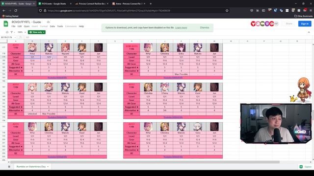Click the horizontal scrollbar at sheet bottom
314x176 pixels.
(x=145, y=162)
